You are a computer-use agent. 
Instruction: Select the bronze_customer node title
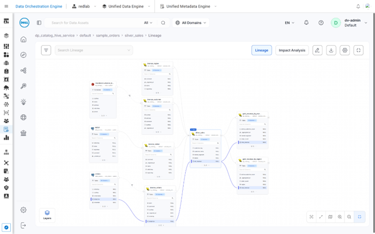154,100
